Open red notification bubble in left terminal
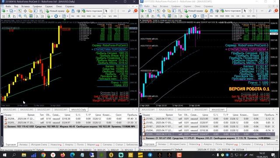 click(x=136, y=11)
